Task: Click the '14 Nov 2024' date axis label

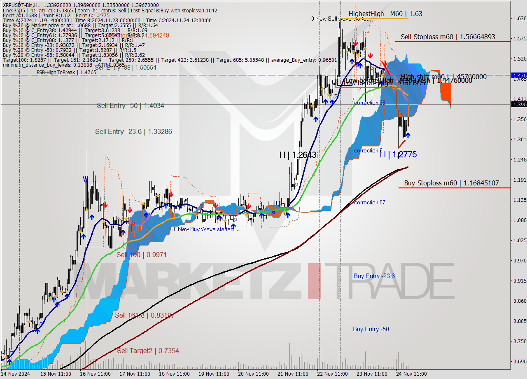Action: (16, 374)
